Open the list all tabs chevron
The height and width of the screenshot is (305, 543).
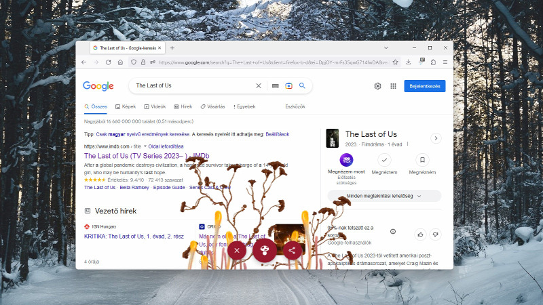(x=386, y=47)
